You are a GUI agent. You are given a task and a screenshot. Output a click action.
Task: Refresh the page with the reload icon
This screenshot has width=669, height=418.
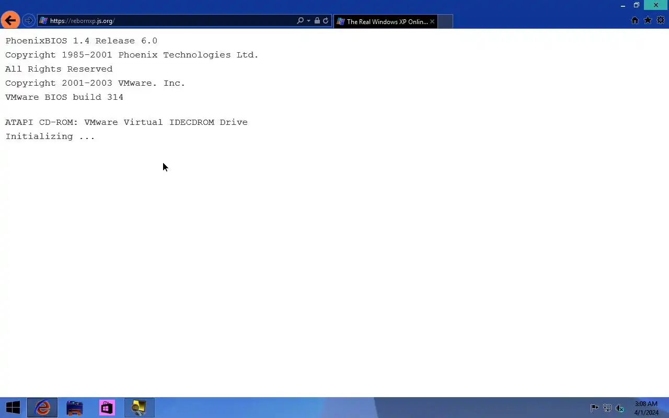point(326,21)
